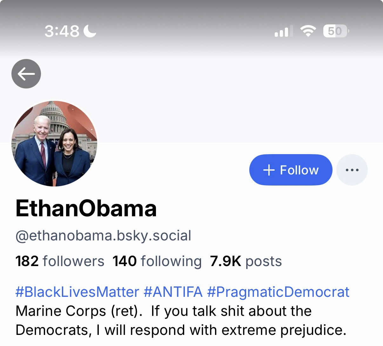Open the #BlackLivesMatter hashtag
Image resolution: width=383 pixels, height=346 pixels.
pyautogui.click(x=77, y=292)
